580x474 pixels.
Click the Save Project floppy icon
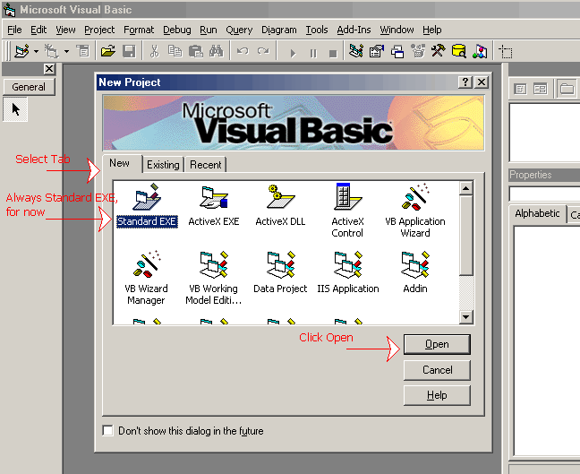pyautogui.click(x=129, y=51)
